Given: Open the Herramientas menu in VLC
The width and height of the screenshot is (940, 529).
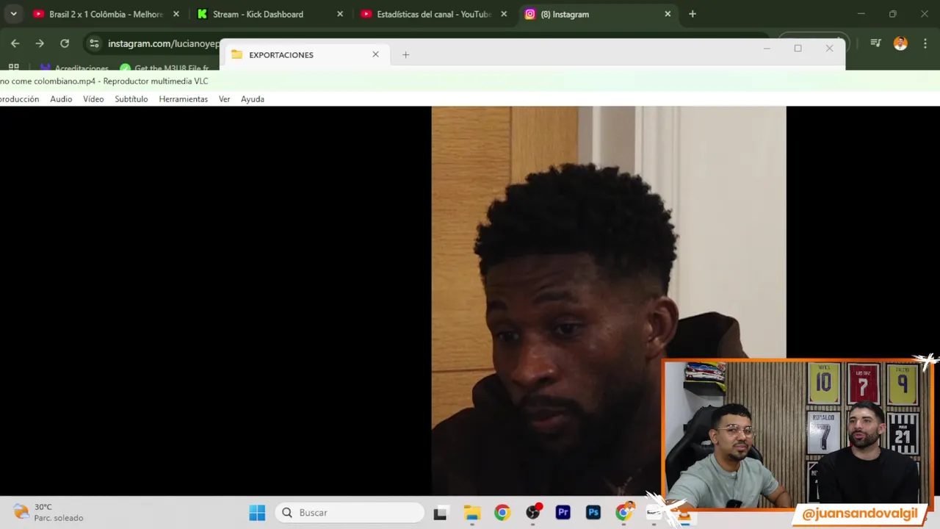Looking at the screenshot, I should coord(184,99).
